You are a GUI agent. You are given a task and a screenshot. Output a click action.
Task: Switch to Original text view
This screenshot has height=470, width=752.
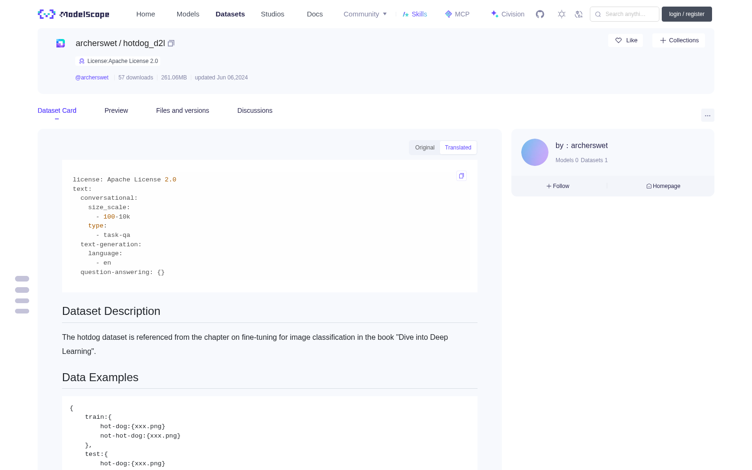pyautogui.click(x=425, y=148)
